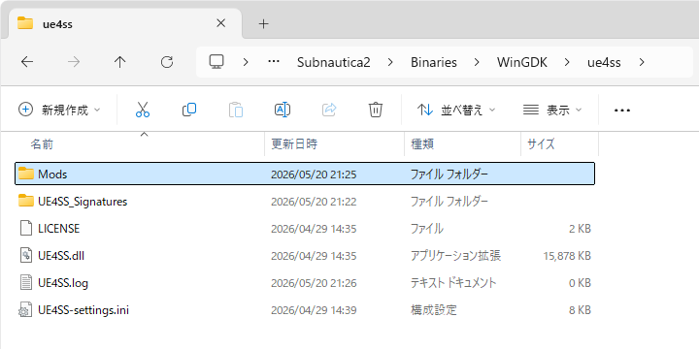Go up one folder level
Viewport: 699px width, 349px height.
[x=120, y=62]
